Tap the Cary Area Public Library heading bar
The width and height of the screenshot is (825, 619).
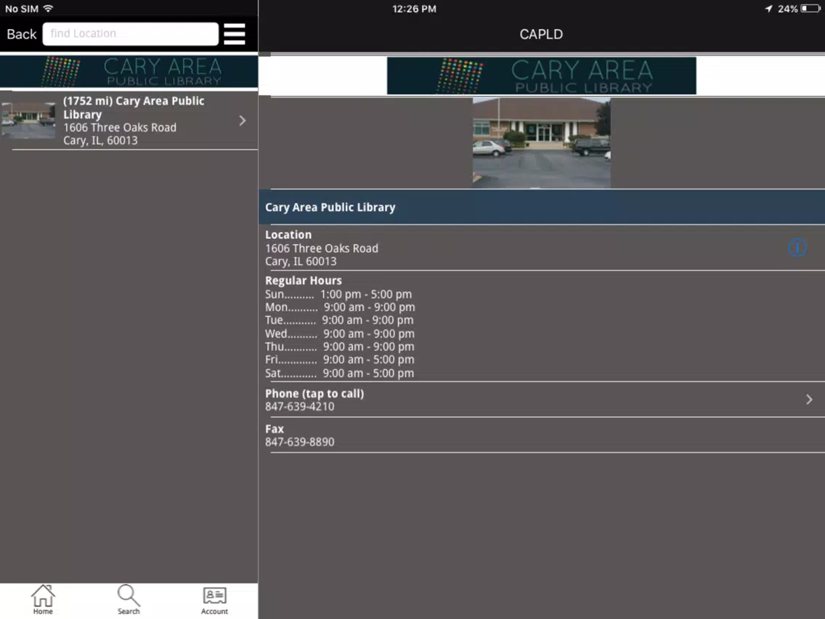[x=542, y=207]
